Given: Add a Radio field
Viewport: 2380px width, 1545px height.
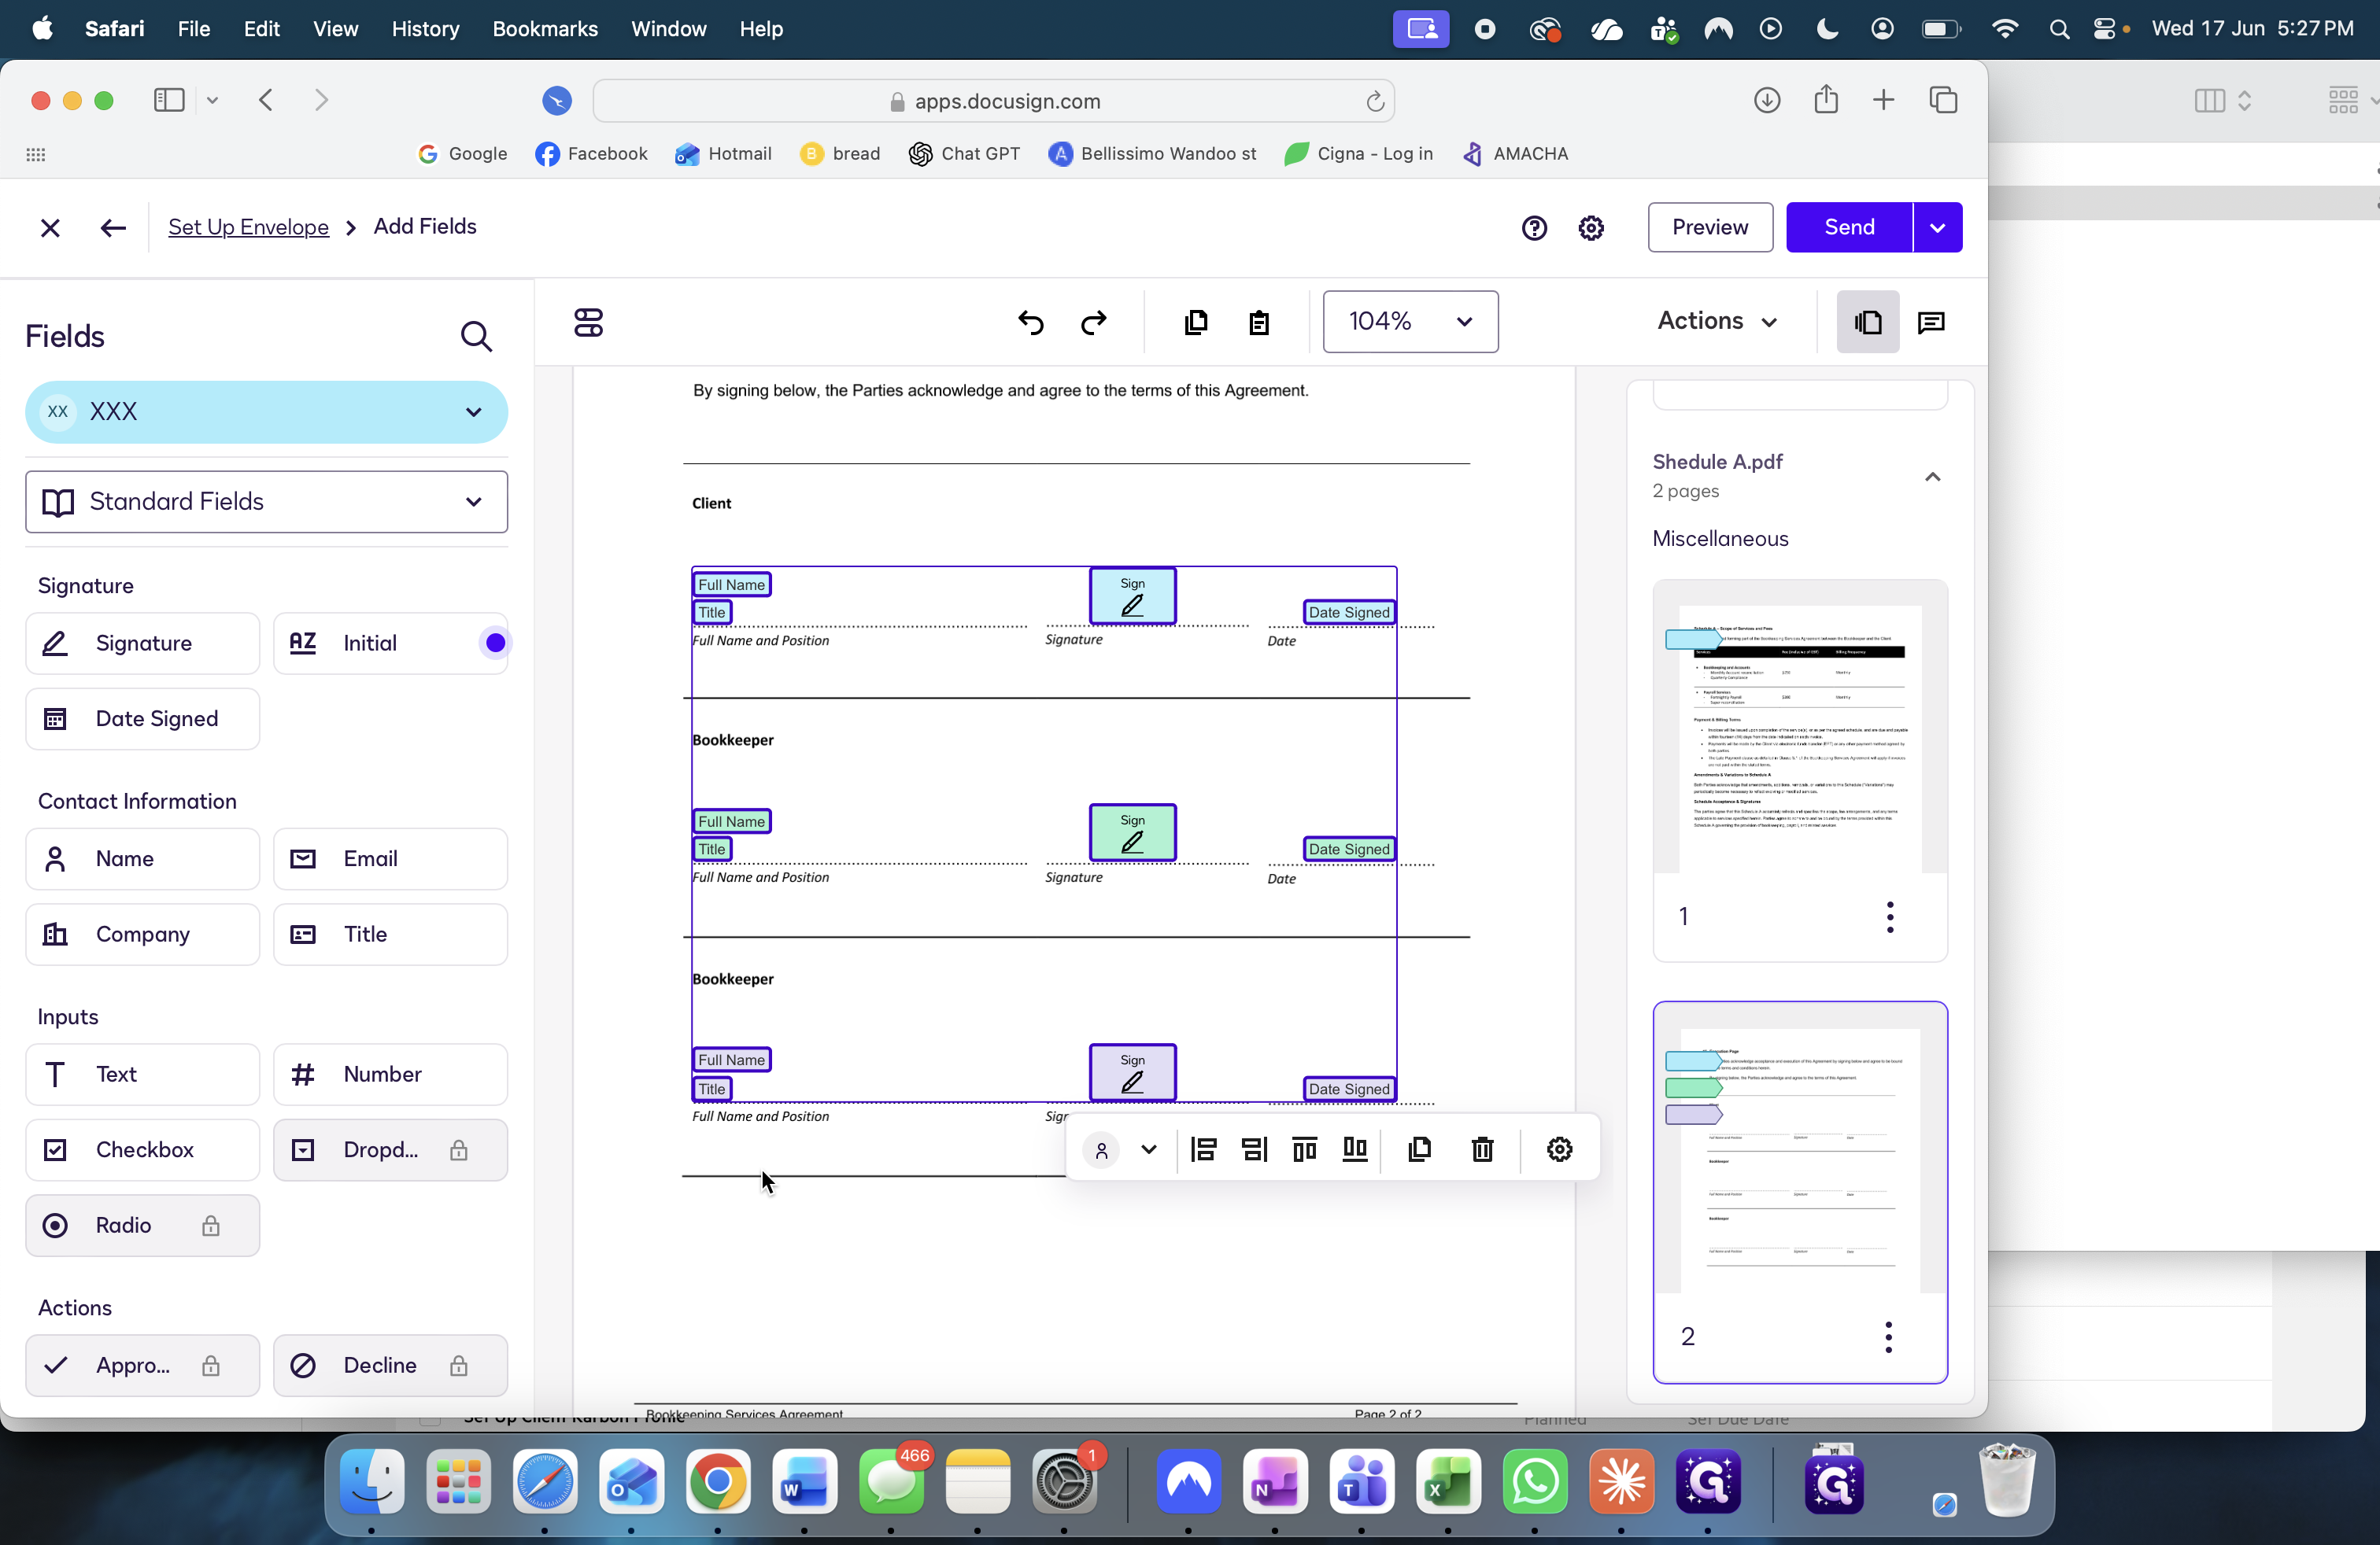Looking at the screenshot, I should [x=143, y=1225].
